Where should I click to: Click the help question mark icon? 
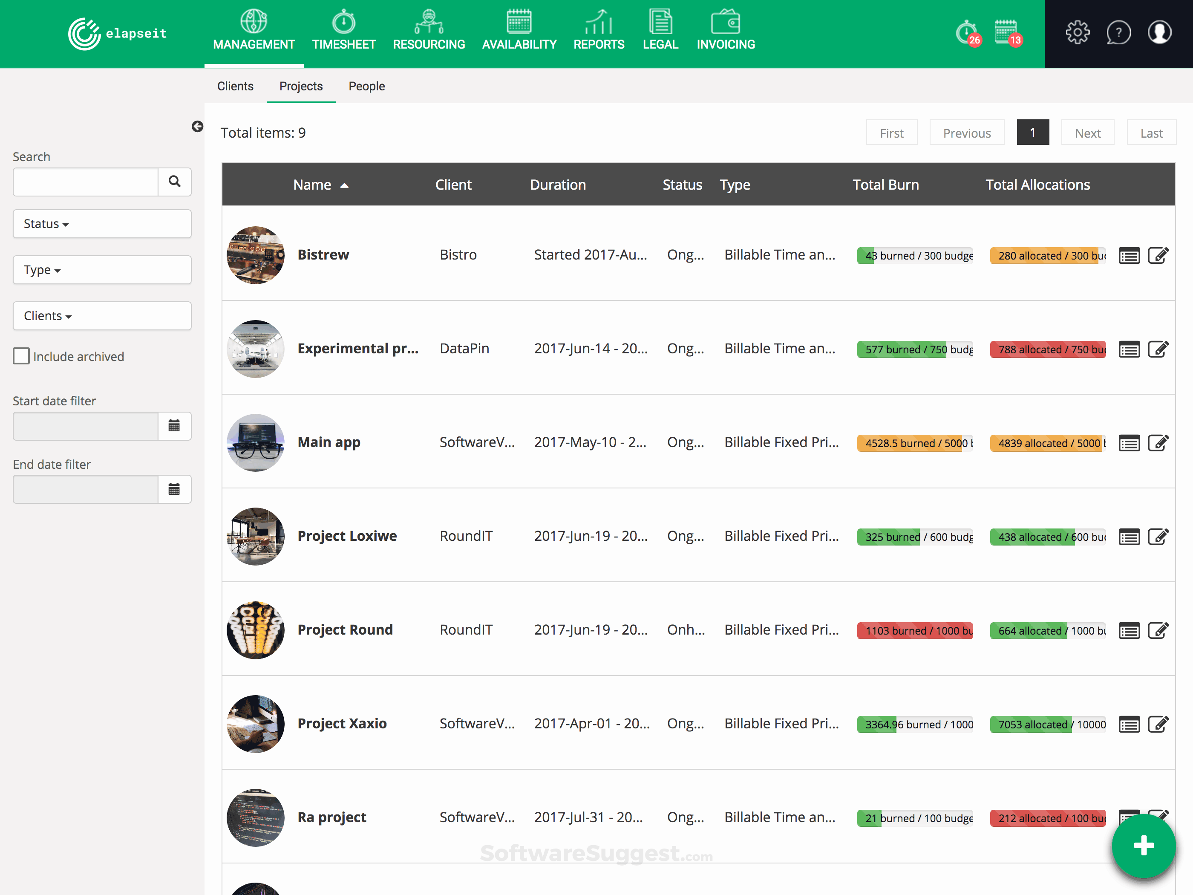(x=1118, y=33)
